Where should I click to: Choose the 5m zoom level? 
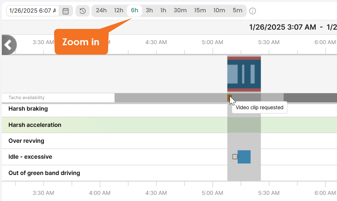[x=238, y=10]
